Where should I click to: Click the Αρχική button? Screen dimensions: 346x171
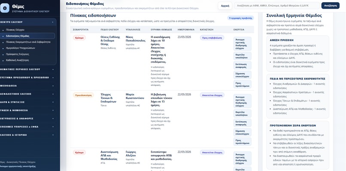click(x=225, y=6)
